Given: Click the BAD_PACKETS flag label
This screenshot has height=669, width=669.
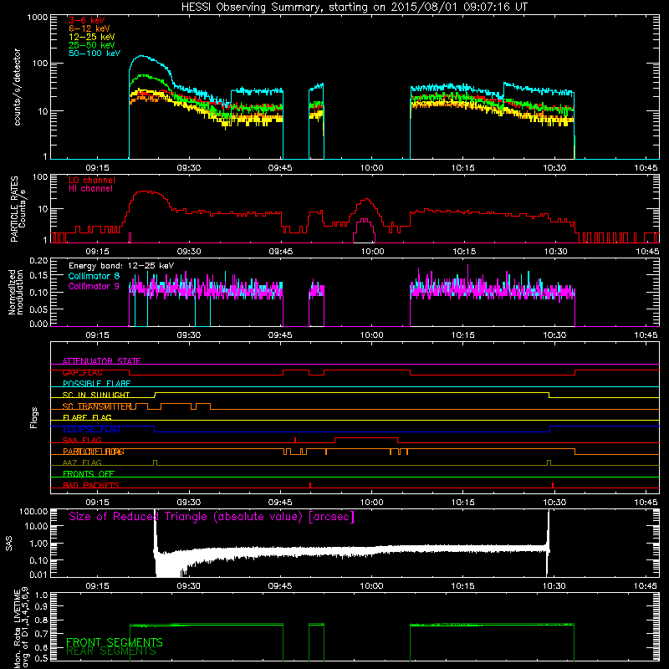Looking at the screenshot, I should pos(91,486).
